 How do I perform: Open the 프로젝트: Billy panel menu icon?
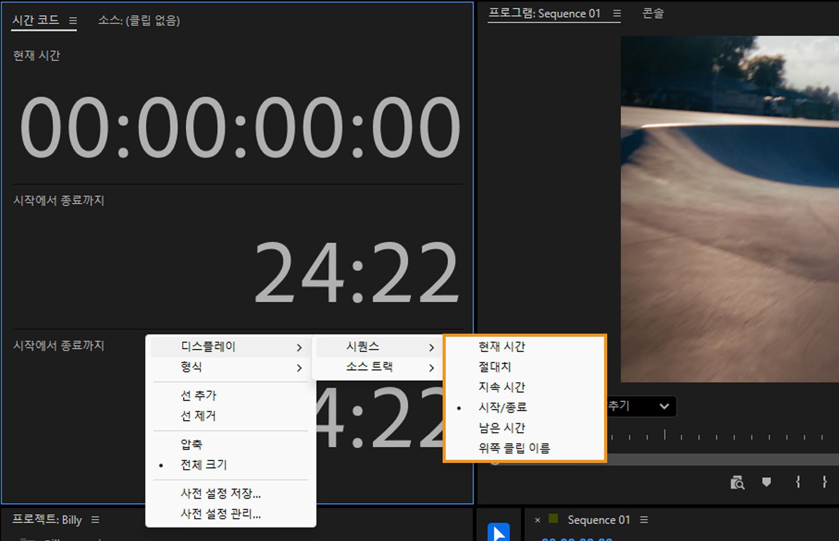(95, 520)
